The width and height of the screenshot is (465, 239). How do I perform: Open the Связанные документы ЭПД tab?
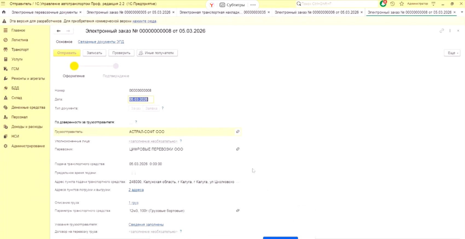click(x=101, y=42)
